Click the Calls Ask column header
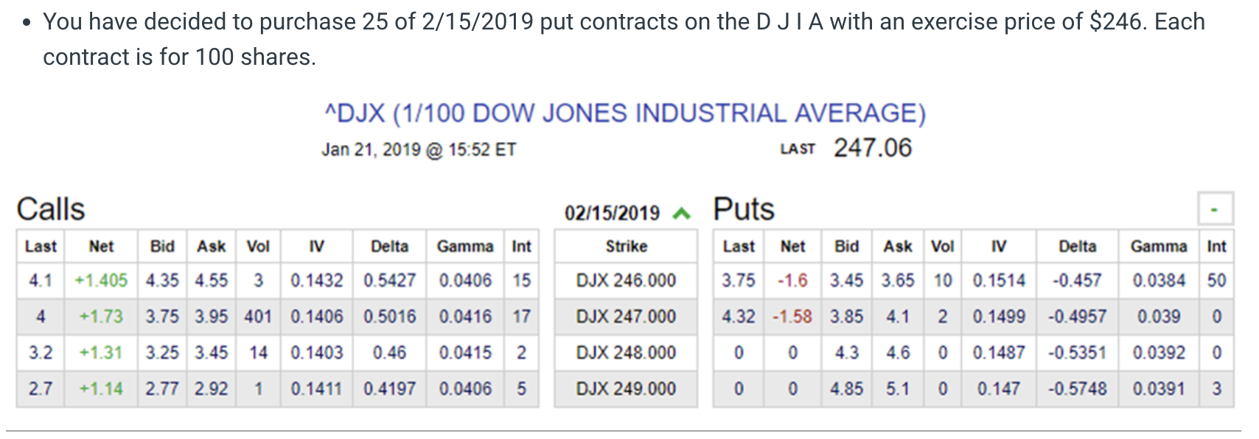 (211, 247)
